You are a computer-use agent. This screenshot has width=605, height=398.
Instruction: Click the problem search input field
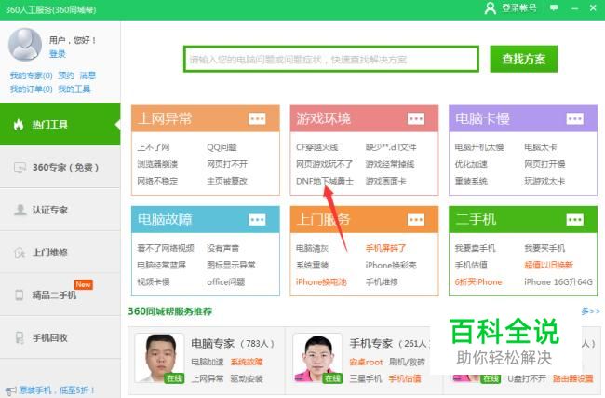click(x=331, y=59)
